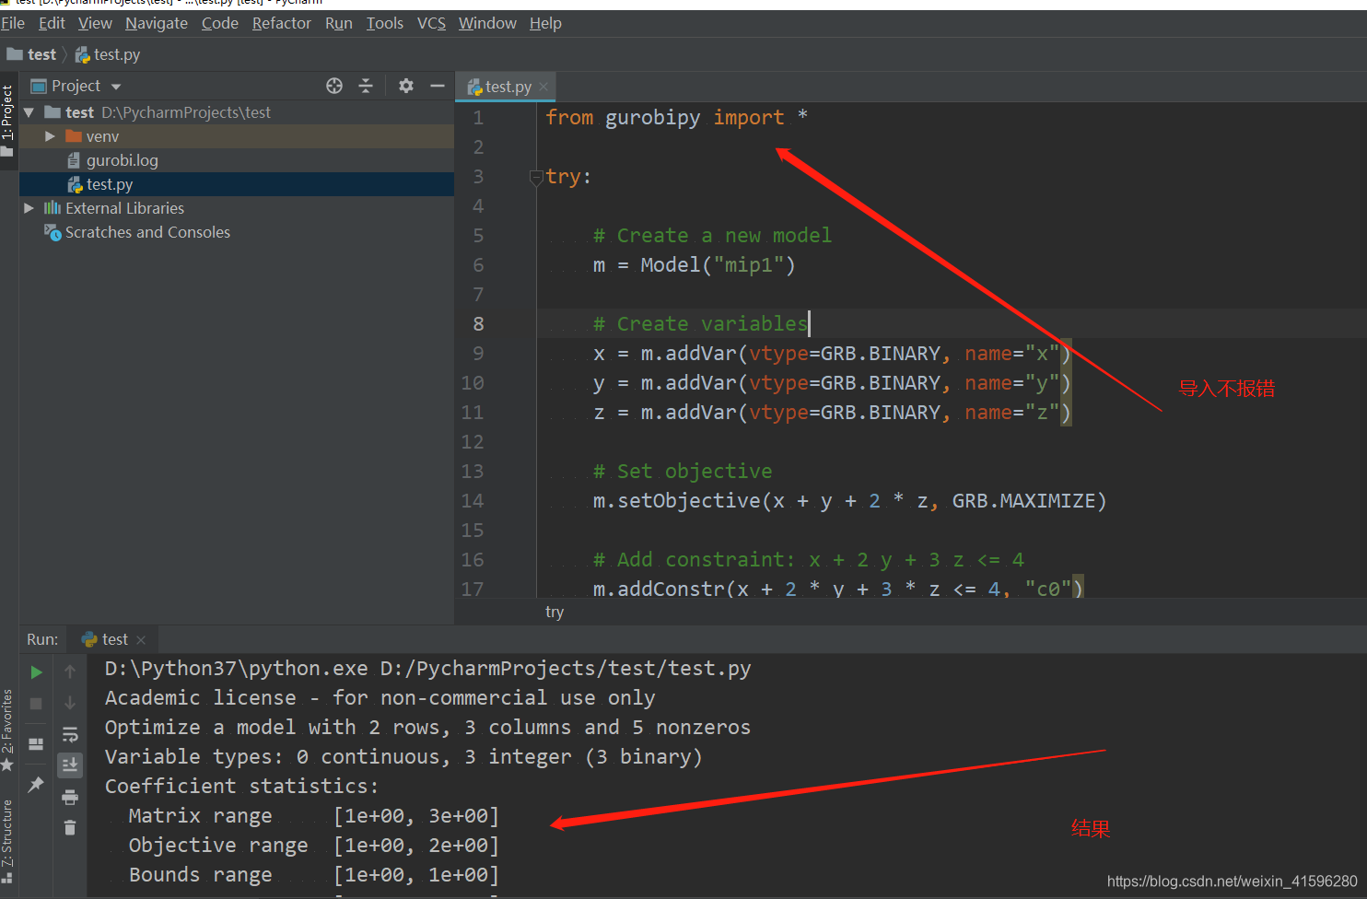Collapse all nodes in Project panel

pos(366,86)
